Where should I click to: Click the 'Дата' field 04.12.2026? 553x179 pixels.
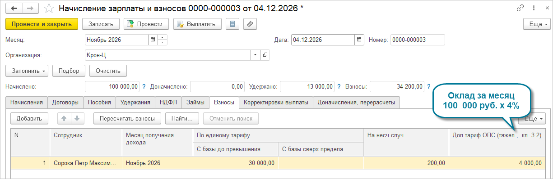point(323,40)
